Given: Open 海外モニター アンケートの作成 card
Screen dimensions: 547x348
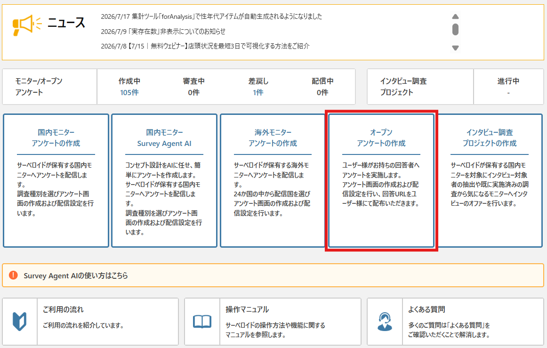Looking at the screenshot, I should (x=273, y=180).
